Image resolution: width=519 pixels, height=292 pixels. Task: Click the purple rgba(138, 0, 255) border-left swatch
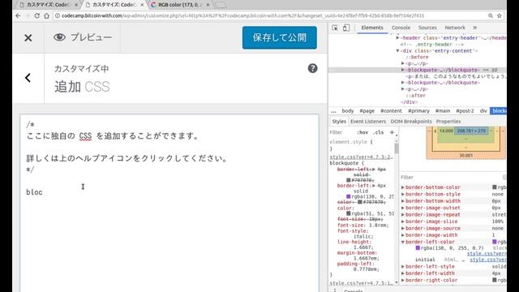coord(348,196)
